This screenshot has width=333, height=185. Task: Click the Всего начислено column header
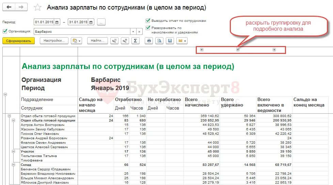click(202, 105)
